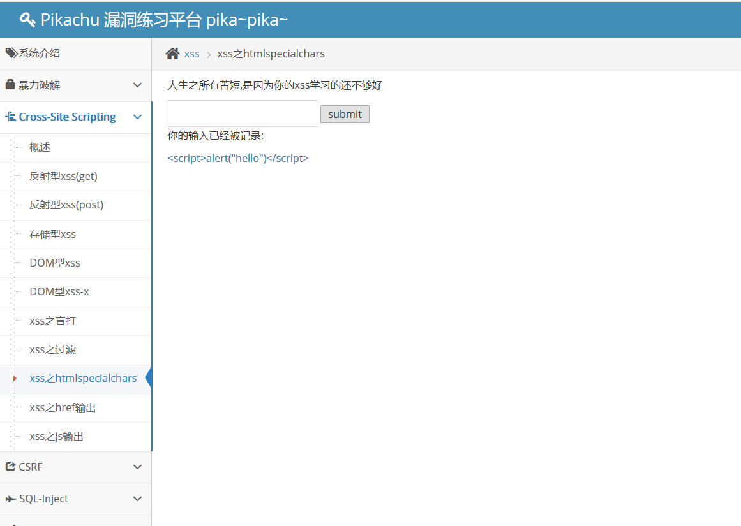Open 反射型xss(get) page
Viewport: 741px width, 526px height.
point(63,176)
